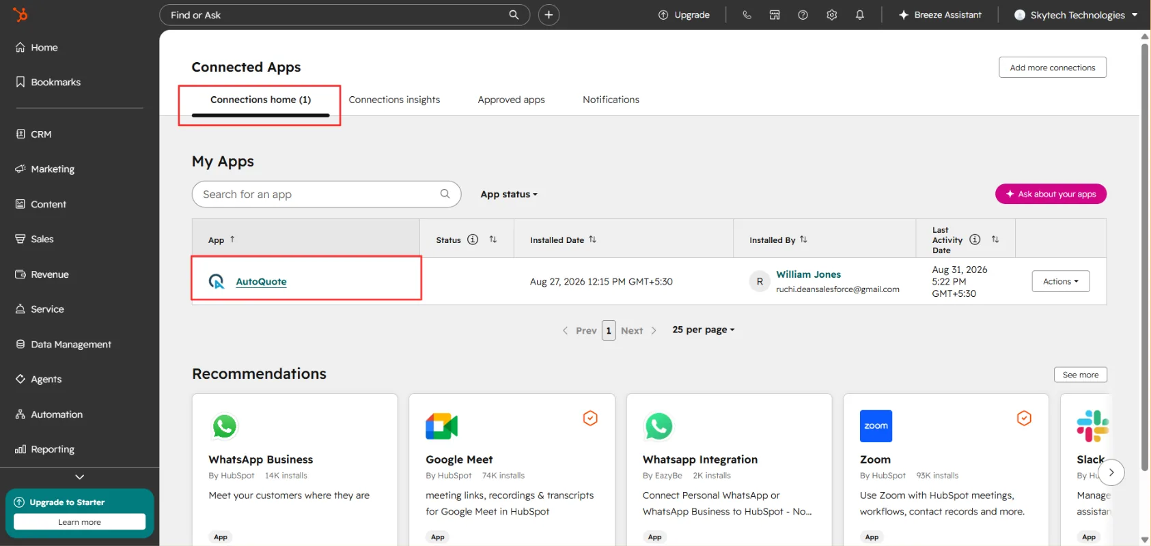Show next recommendations with the right arrow
This screenshot has height=546, width=1151.
tap(1111, 472)
